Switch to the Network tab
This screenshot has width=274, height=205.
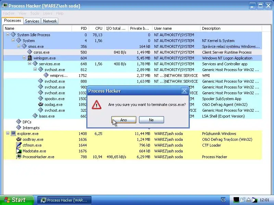(x=50, y=21)
